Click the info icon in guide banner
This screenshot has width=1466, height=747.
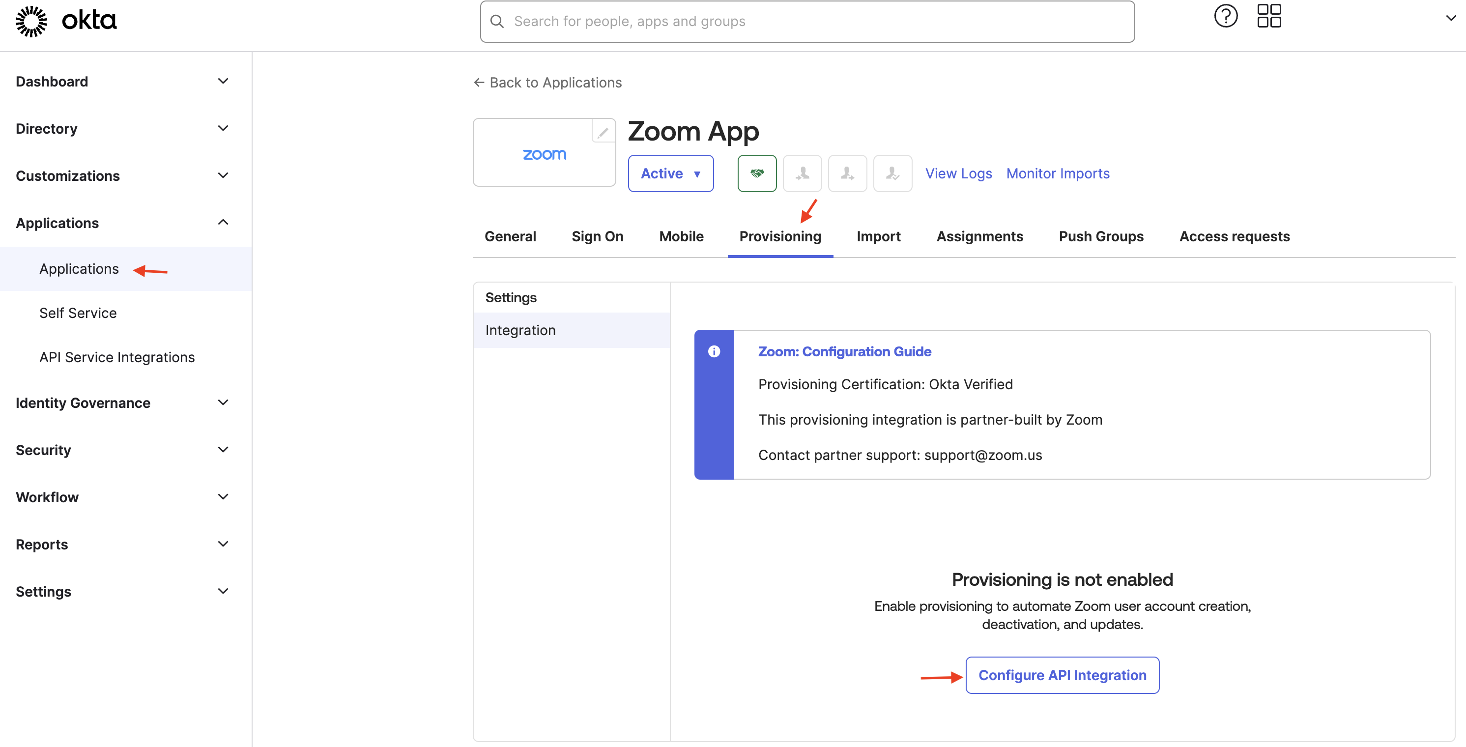[714, 351]
